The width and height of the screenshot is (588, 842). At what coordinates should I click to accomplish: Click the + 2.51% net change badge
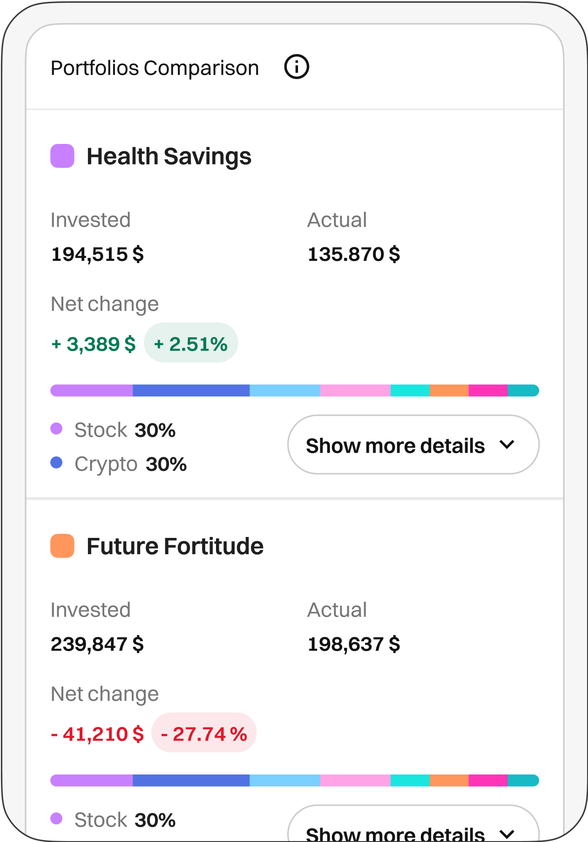(x=191, y=344)
